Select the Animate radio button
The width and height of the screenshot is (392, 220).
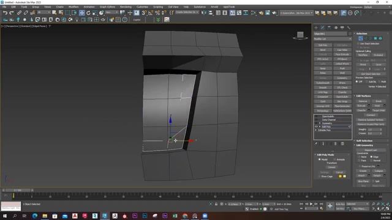(x=334, y=159)
